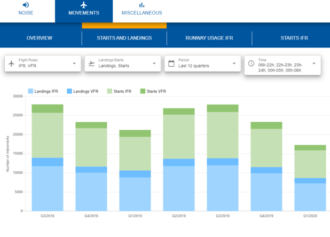The image size is (330, 237).
Task: Click the Movements airplane icon
Action: pyautogui.click(x=84, y=5)
